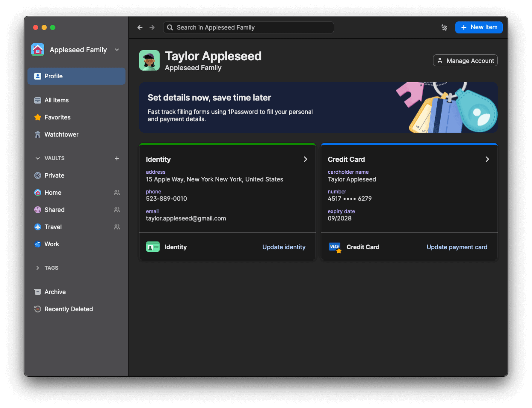
Task: Open the Travel vault airplane icon
Action: coord(38,227)
